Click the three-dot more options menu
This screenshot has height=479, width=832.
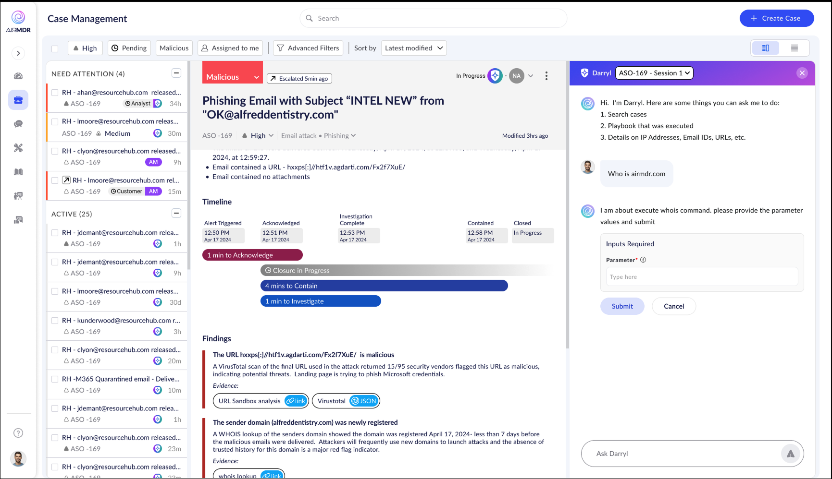pos(546,76)
